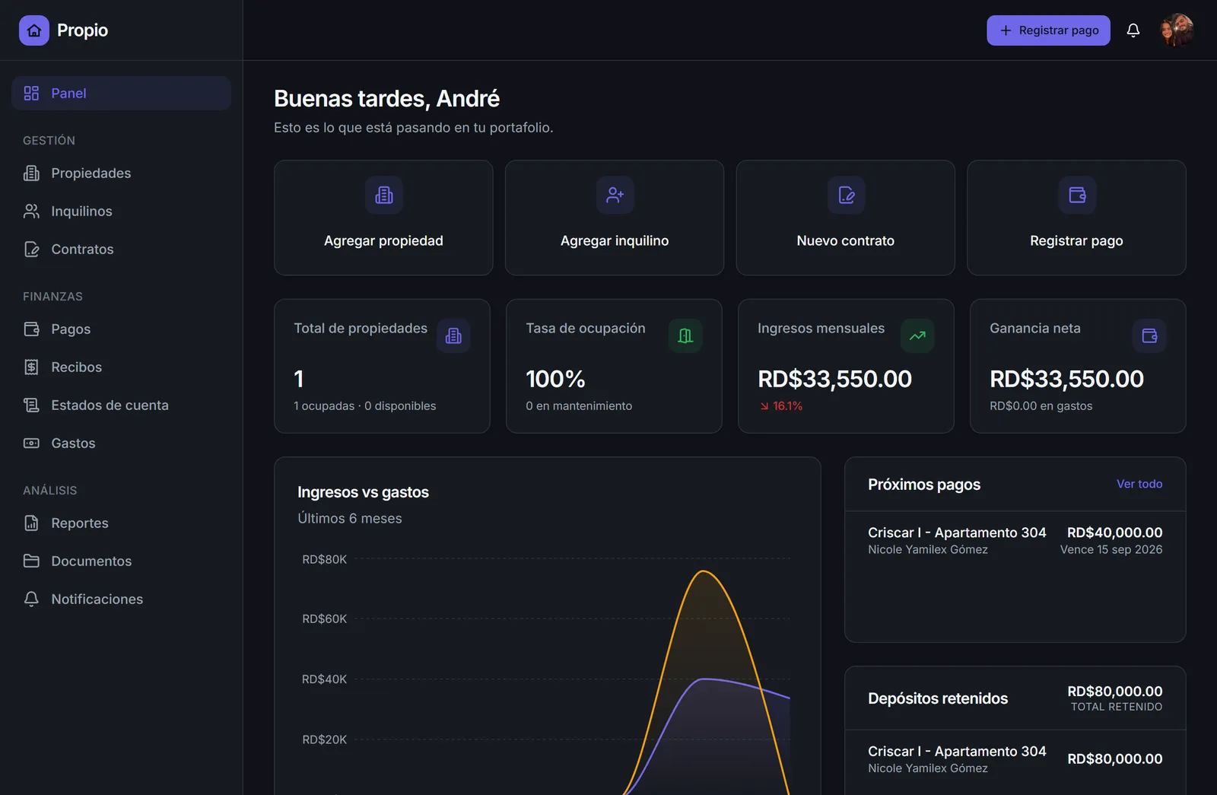Click the trending-up icon in Ingresos mensuales
1217x795 pixels.
pyautogui.click(x=917, y=335)
